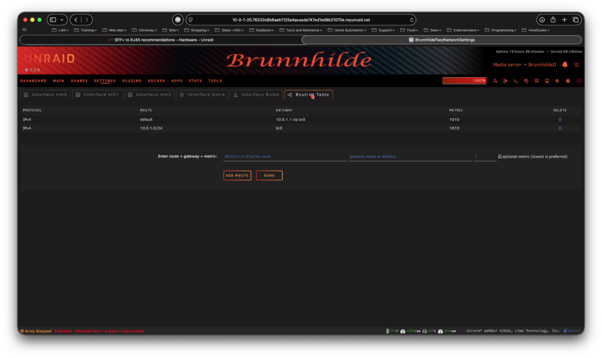This screenshot has height=358, width=602.
Task: Open the Shopping bookmarks folder
Action: click(x=197, y=30)
